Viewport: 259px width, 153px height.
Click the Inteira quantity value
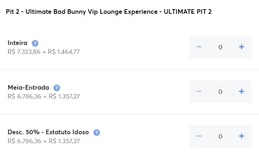pyautogui.click(x=220, y=47)
